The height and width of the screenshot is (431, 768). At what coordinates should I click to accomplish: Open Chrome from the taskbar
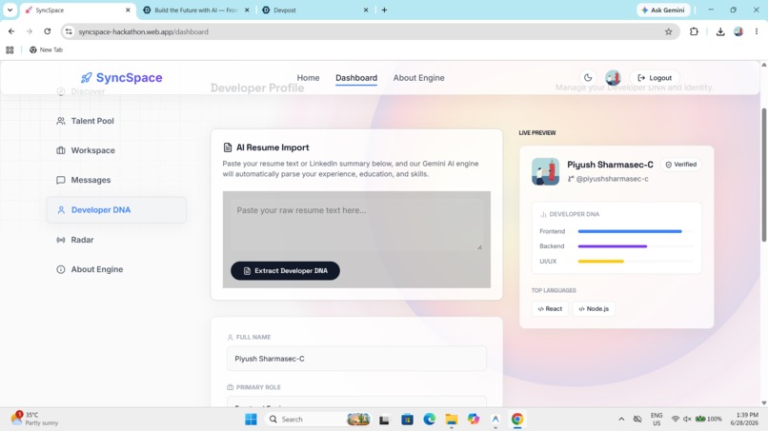pyautogui.click(x=517, y=420)
